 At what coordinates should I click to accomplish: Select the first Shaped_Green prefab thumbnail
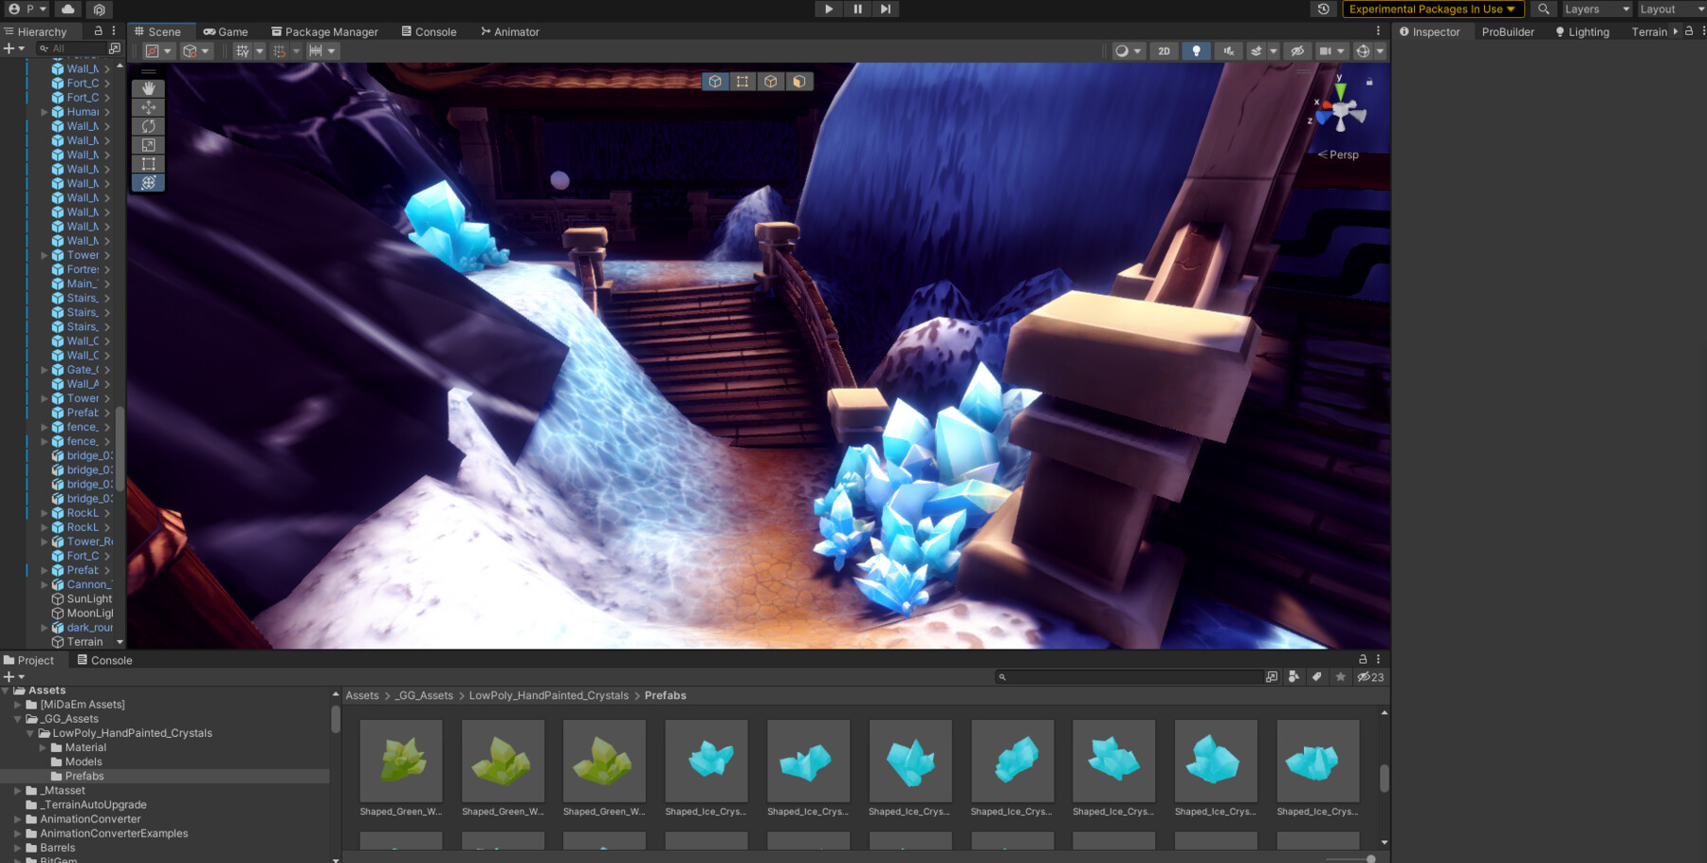tap(401, 761)
